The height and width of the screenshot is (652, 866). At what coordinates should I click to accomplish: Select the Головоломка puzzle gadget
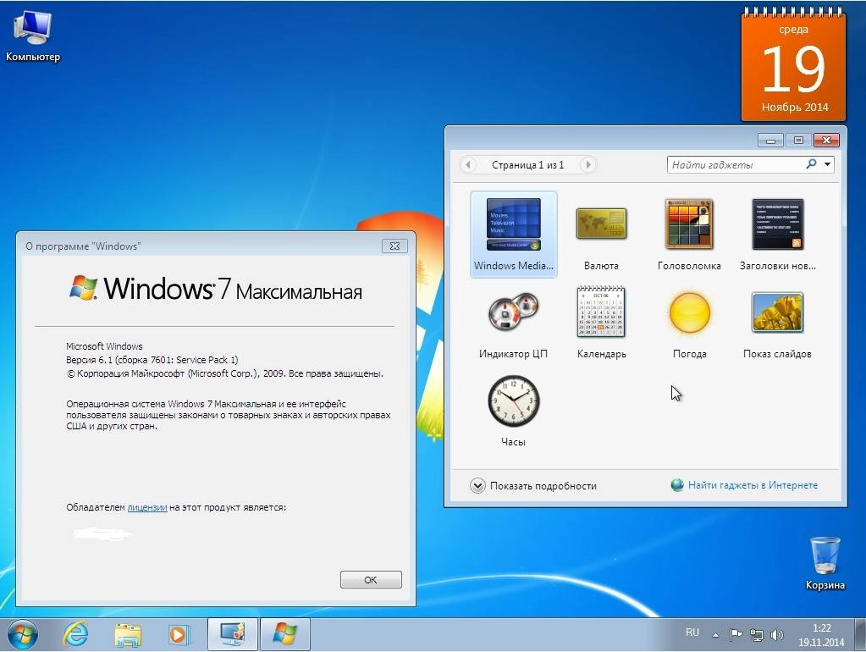pos(689,235)
